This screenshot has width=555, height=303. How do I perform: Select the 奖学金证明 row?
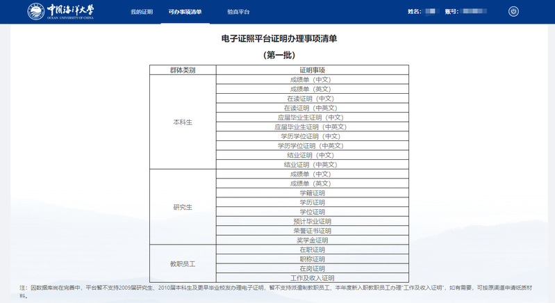pos(312,240)
